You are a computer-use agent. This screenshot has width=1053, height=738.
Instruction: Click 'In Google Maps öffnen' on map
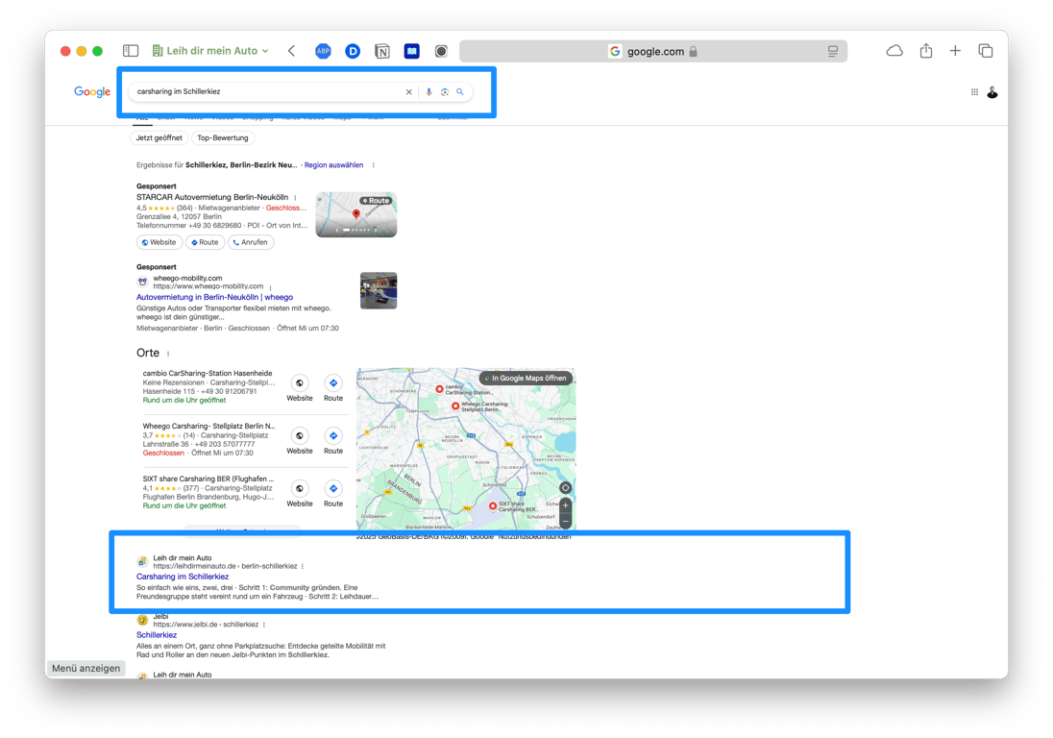click(x=526, y=378)
